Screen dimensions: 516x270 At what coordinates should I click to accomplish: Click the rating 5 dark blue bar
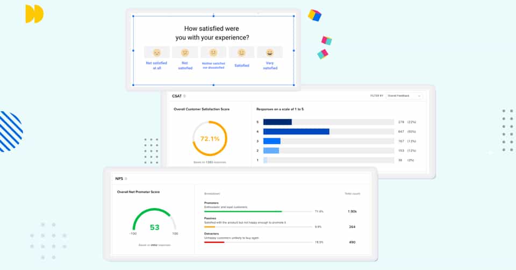coord(277,122)
